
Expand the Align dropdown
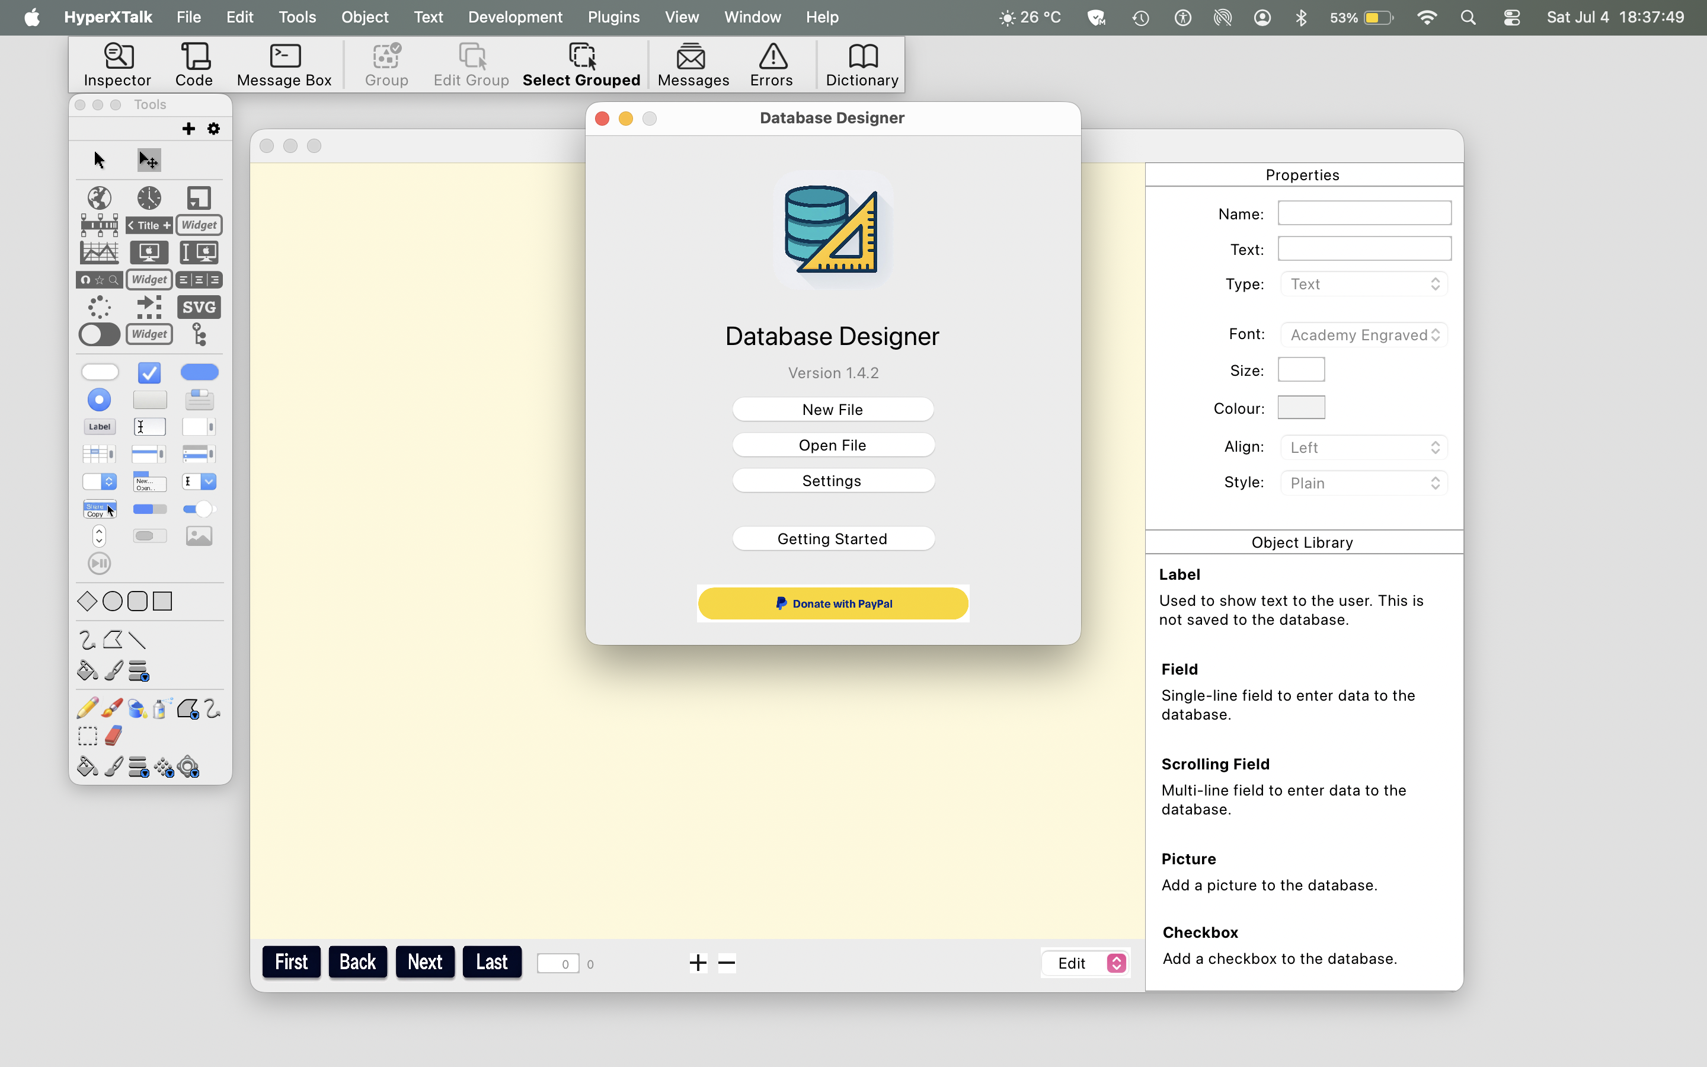coord(1364,448)
